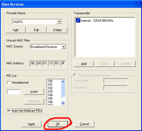The image size is (142, 131).
Task: Click Delete button under Provider Name
Action: (57, 30)
